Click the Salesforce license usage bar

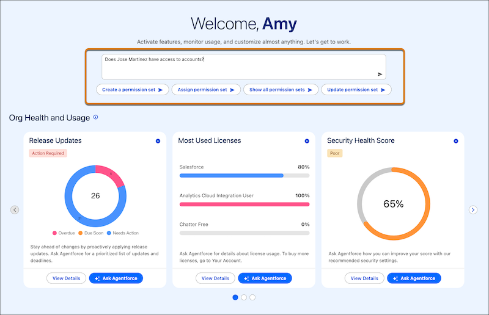pos(244,175)
